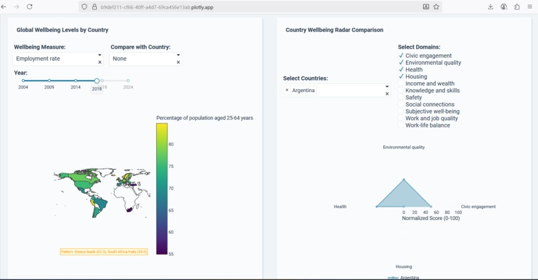Click the install app icon in address bar
Image resolution: width=538 pixels, height=280 pixels.
tap(426, 7)
